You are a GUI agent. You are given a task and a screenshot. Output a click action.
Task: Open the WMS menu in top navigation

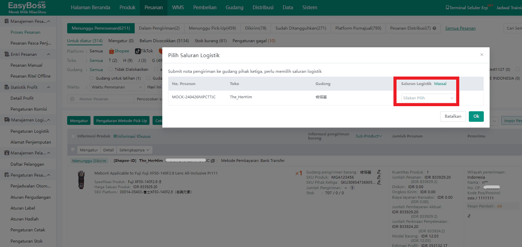[178, 7]
